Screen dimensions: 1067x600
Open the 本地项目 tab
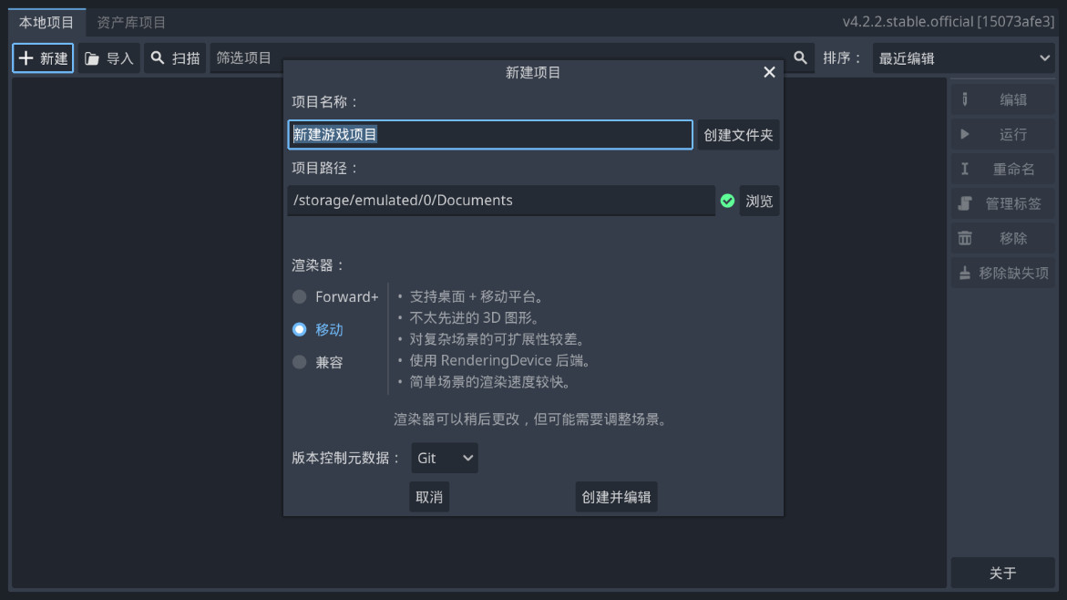coord(46,22)
